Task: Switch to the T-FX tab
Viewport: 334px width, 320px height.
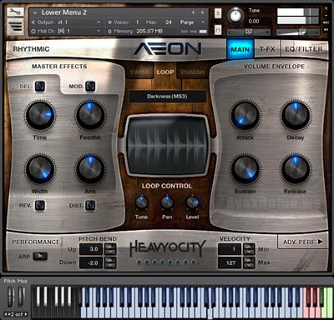Action: click(x=267, y=49)
